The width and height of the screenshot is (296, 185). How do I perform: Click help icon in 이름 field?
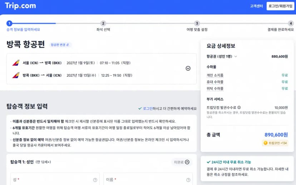point(188,180)
